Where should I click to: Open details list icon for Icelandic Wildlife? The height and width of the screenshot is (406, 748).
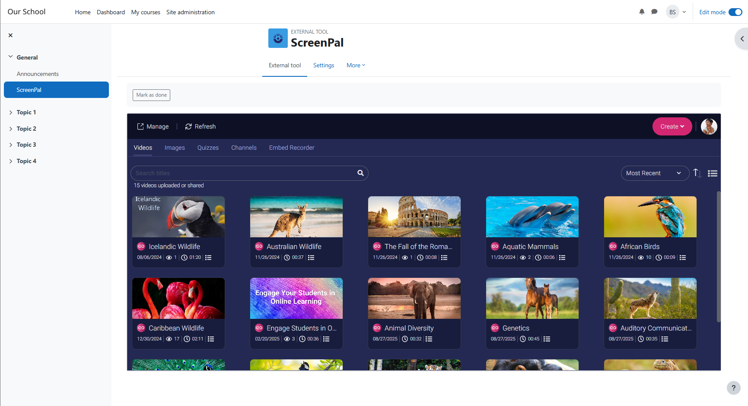(208, 258)
